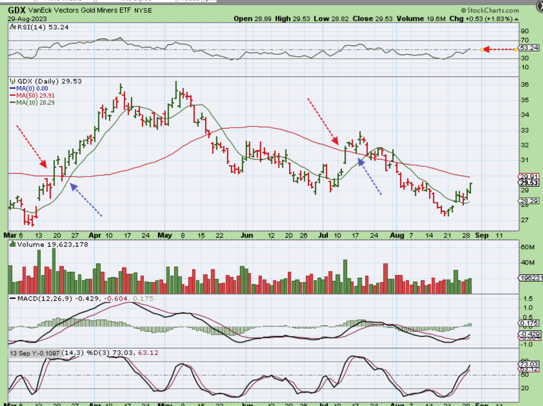
Task: Click the MA(0) 0.00 legend entry
Action: click(x=30, y=88)
